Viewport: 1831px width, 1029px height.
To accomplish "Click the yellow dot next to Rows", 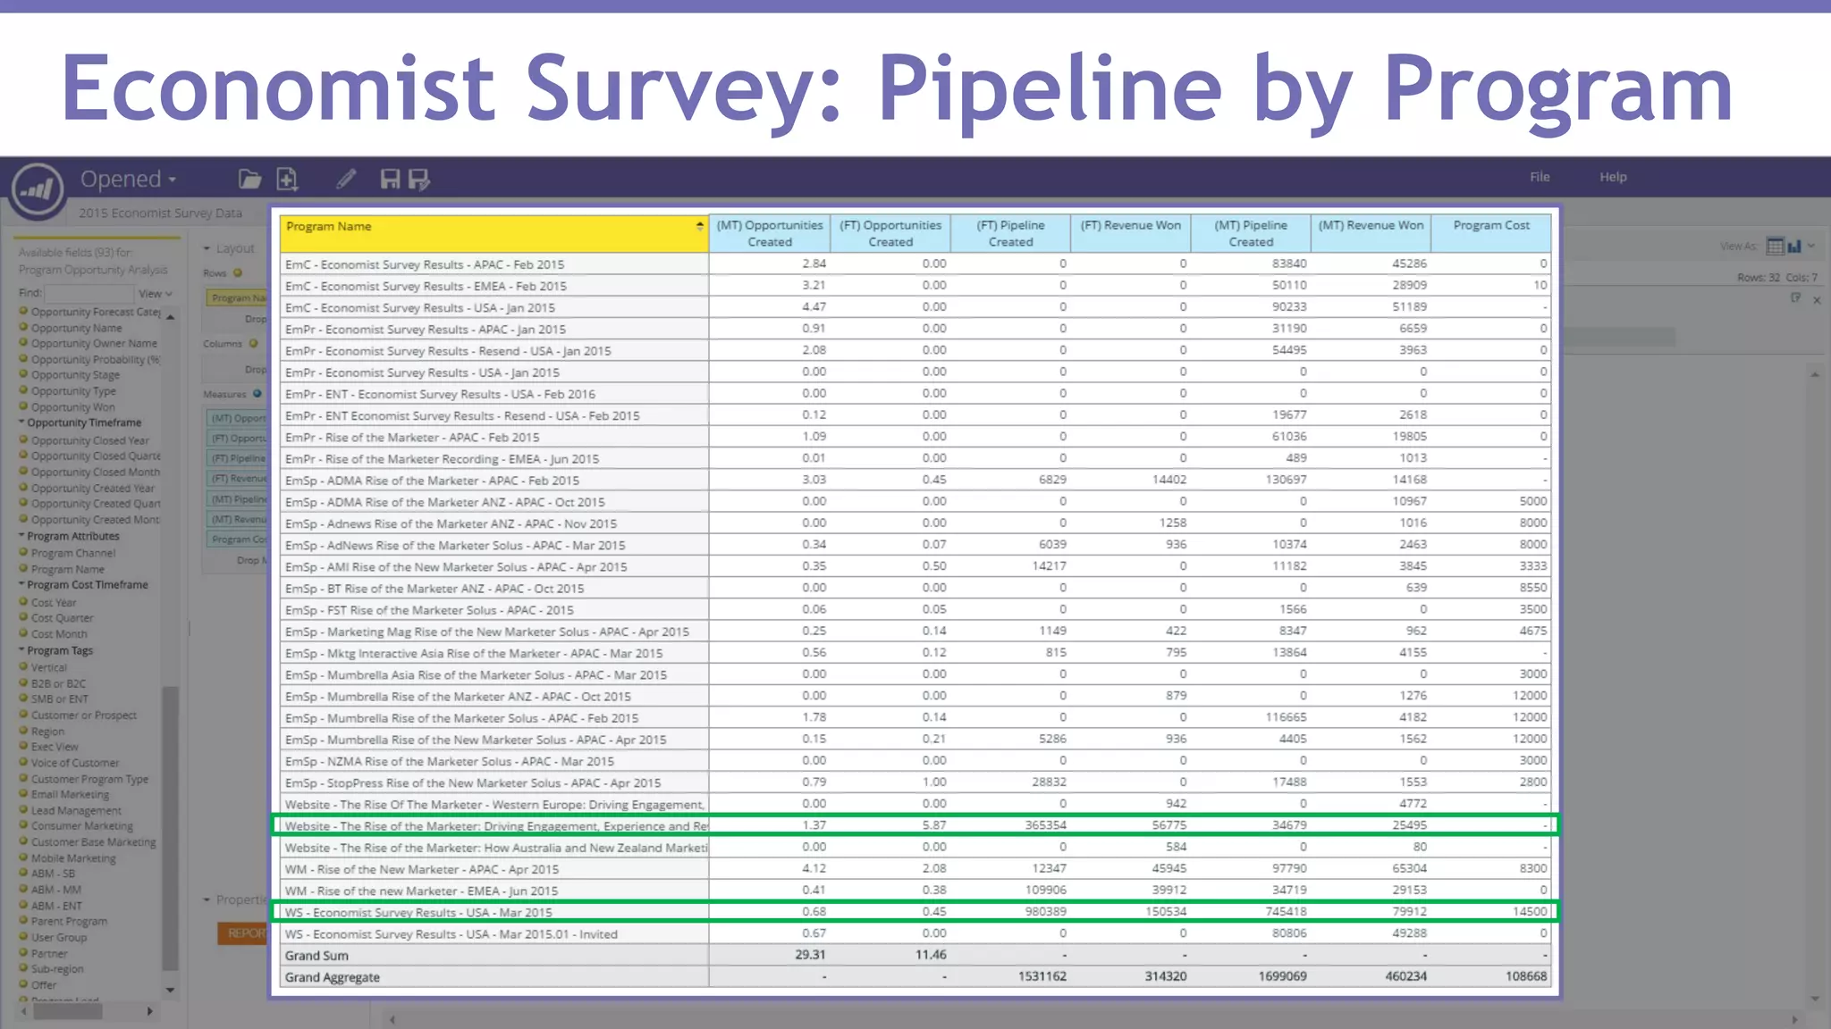I will coord(238,272).
